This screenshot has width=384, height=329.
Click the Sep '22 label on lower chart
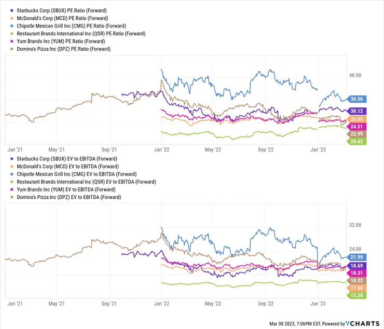tap(266, 305)
